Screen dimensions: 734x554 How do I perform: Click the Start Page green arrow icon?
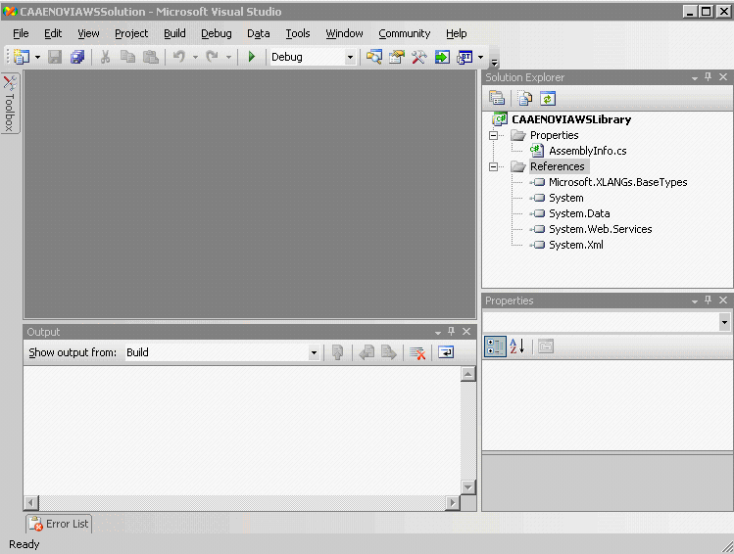point(442,57)
